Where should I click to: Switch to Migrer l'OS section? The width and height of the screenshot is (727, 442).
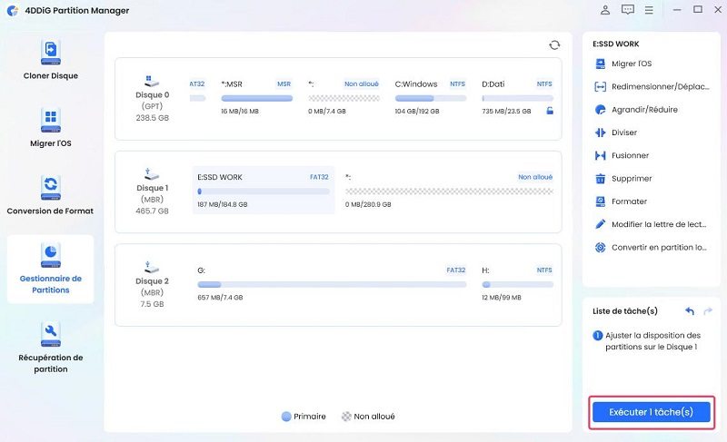click(x=50, y=127)
